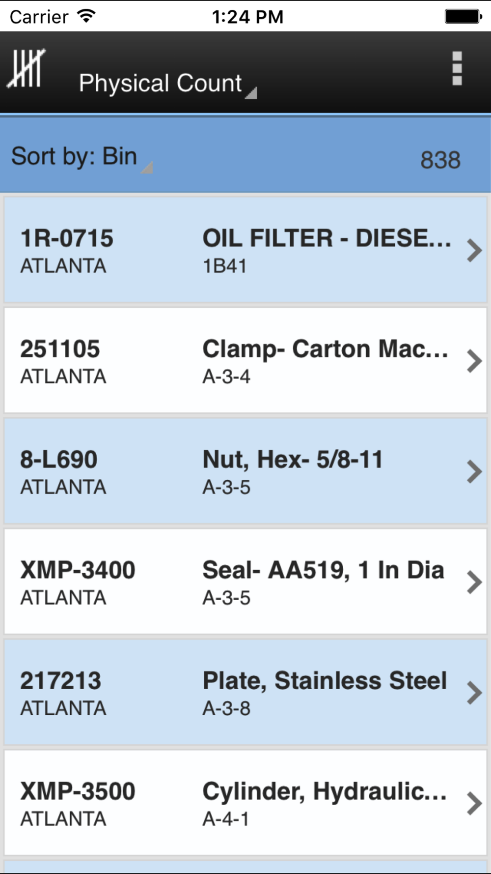Click the arrow beside Nut, Hex- 5/8-11
The height and width of the screenshot is (874, 491).
point(474,471)
